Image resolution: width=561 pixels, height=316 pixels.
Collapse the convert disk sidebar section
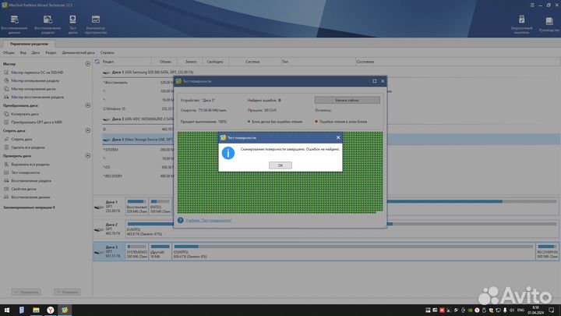pyautogui.click(x=88, y=105)
